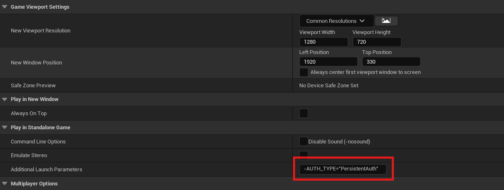
Task: Expand the Multiplayer Options section
Action: click(x=5, y=183)
